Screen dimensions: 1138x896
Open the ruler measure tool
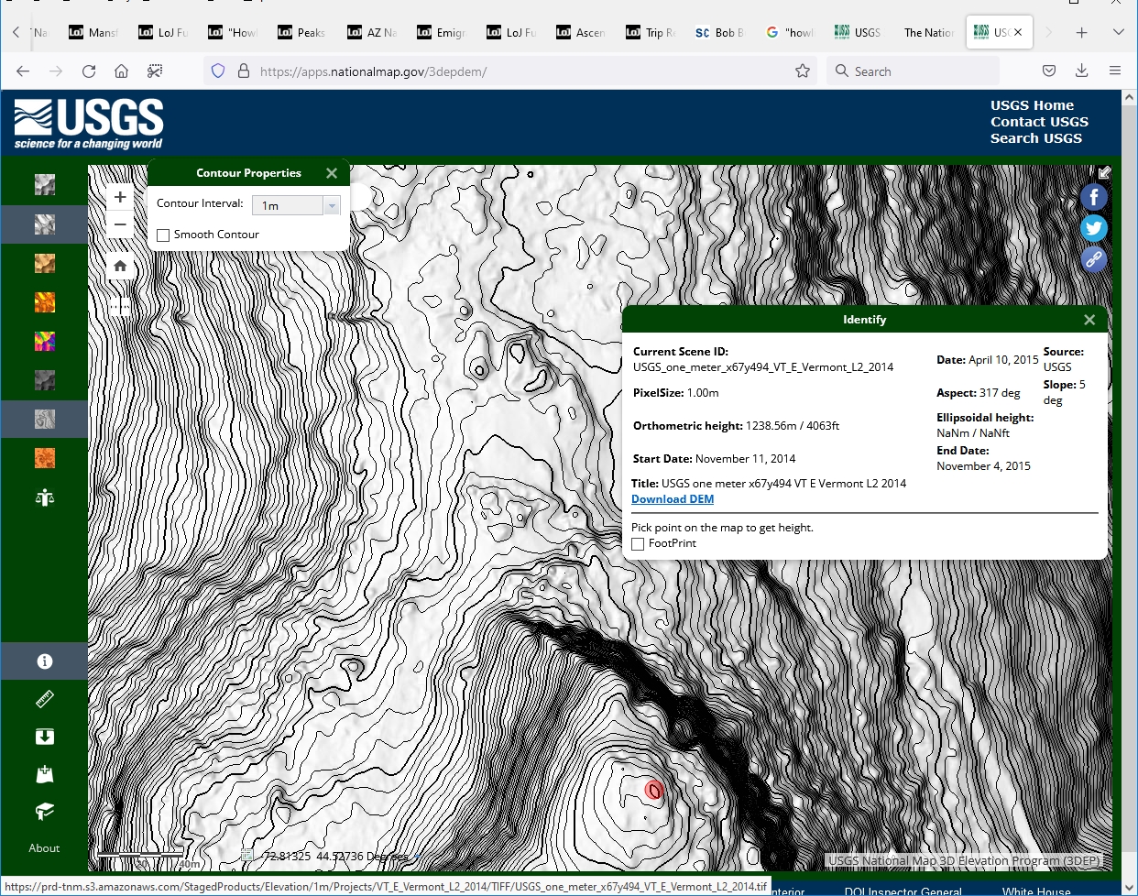44,700
